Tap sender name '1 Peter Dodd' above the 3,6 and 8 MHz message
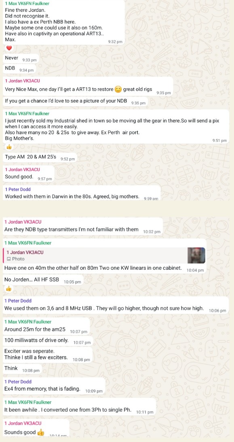 (18, 301)
